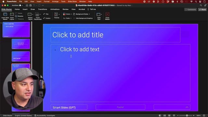Viewport: 208px width, 117px height.
Task: Click the 'Click to add title' placeholder
Action: [115, 35]
